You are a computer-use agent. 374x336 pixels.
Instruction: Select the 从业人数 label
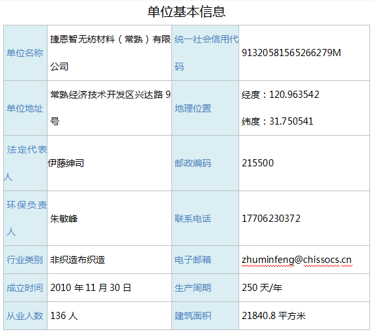25,316
